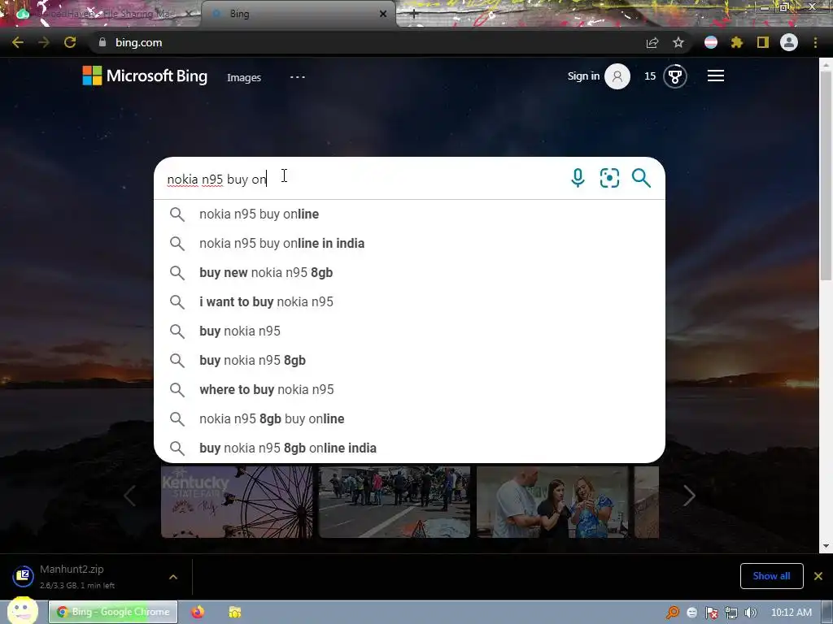
Task: Expand Manhunt2.zip download options chevron
Action: click(173, 577)
